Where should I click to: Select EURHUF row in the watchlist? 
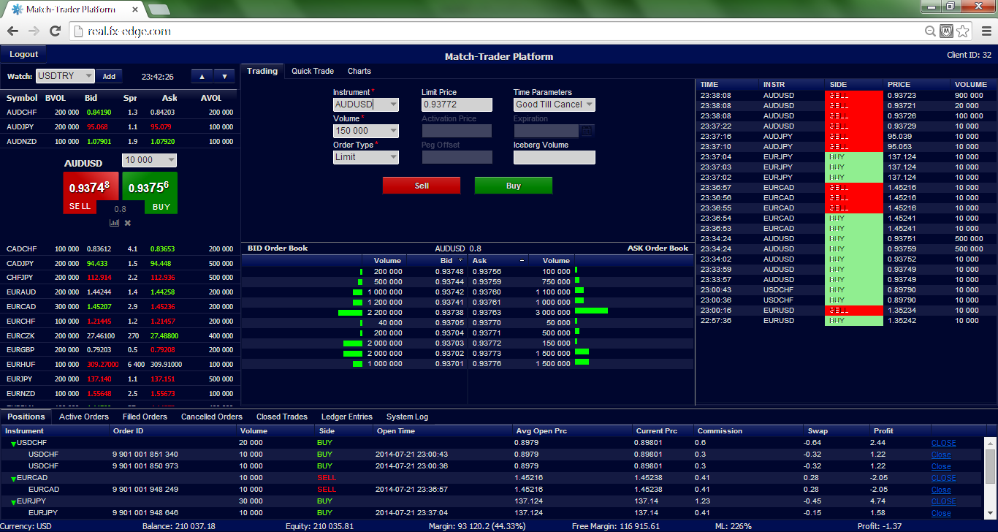coord(120,364)
